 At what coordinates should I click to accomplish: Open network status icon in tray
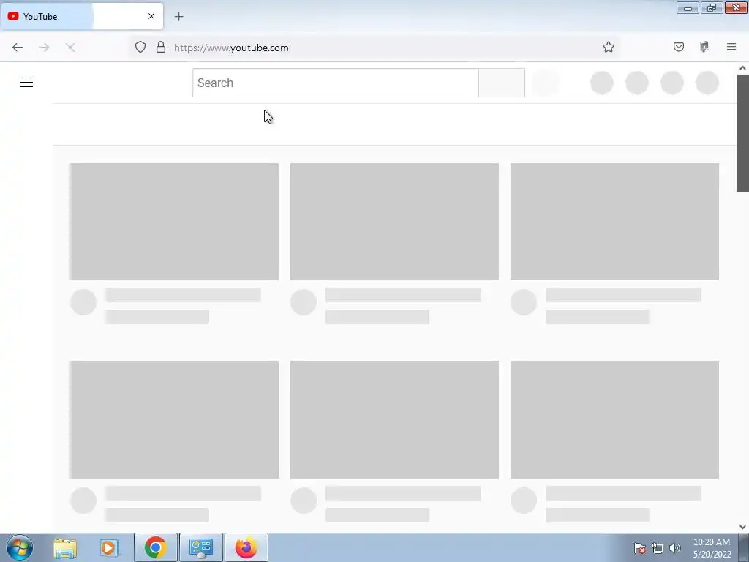click(658, 548)
